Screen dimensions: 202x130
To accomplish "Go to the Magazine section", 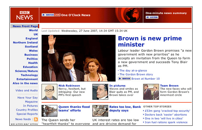I will [x=31, y=102].
